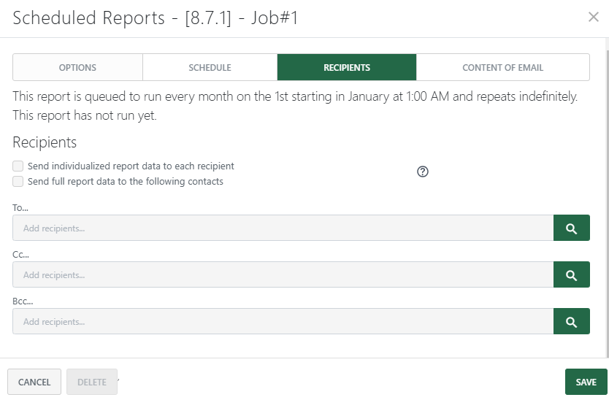The height and width of the screenshot is (400, 609).
Task: Check send full report data to contacts
Action: [x=18, y=181]
